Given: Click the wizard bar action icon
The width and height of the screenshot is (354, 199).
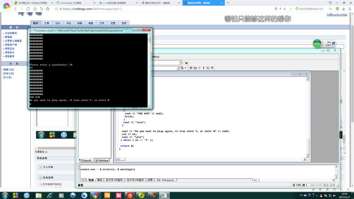Looking at the screenshot, I should (x=182, y=68).
